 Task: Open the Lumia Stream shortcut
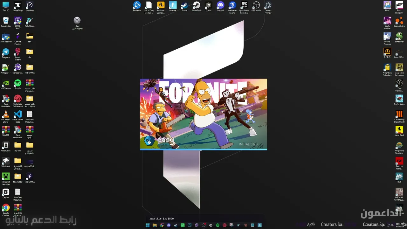pyautogui.click(x=18, y=54)
